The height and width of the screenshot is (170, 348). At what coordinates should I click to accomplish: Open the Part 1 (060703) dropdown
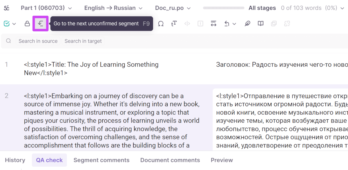[x=46, y=8]
